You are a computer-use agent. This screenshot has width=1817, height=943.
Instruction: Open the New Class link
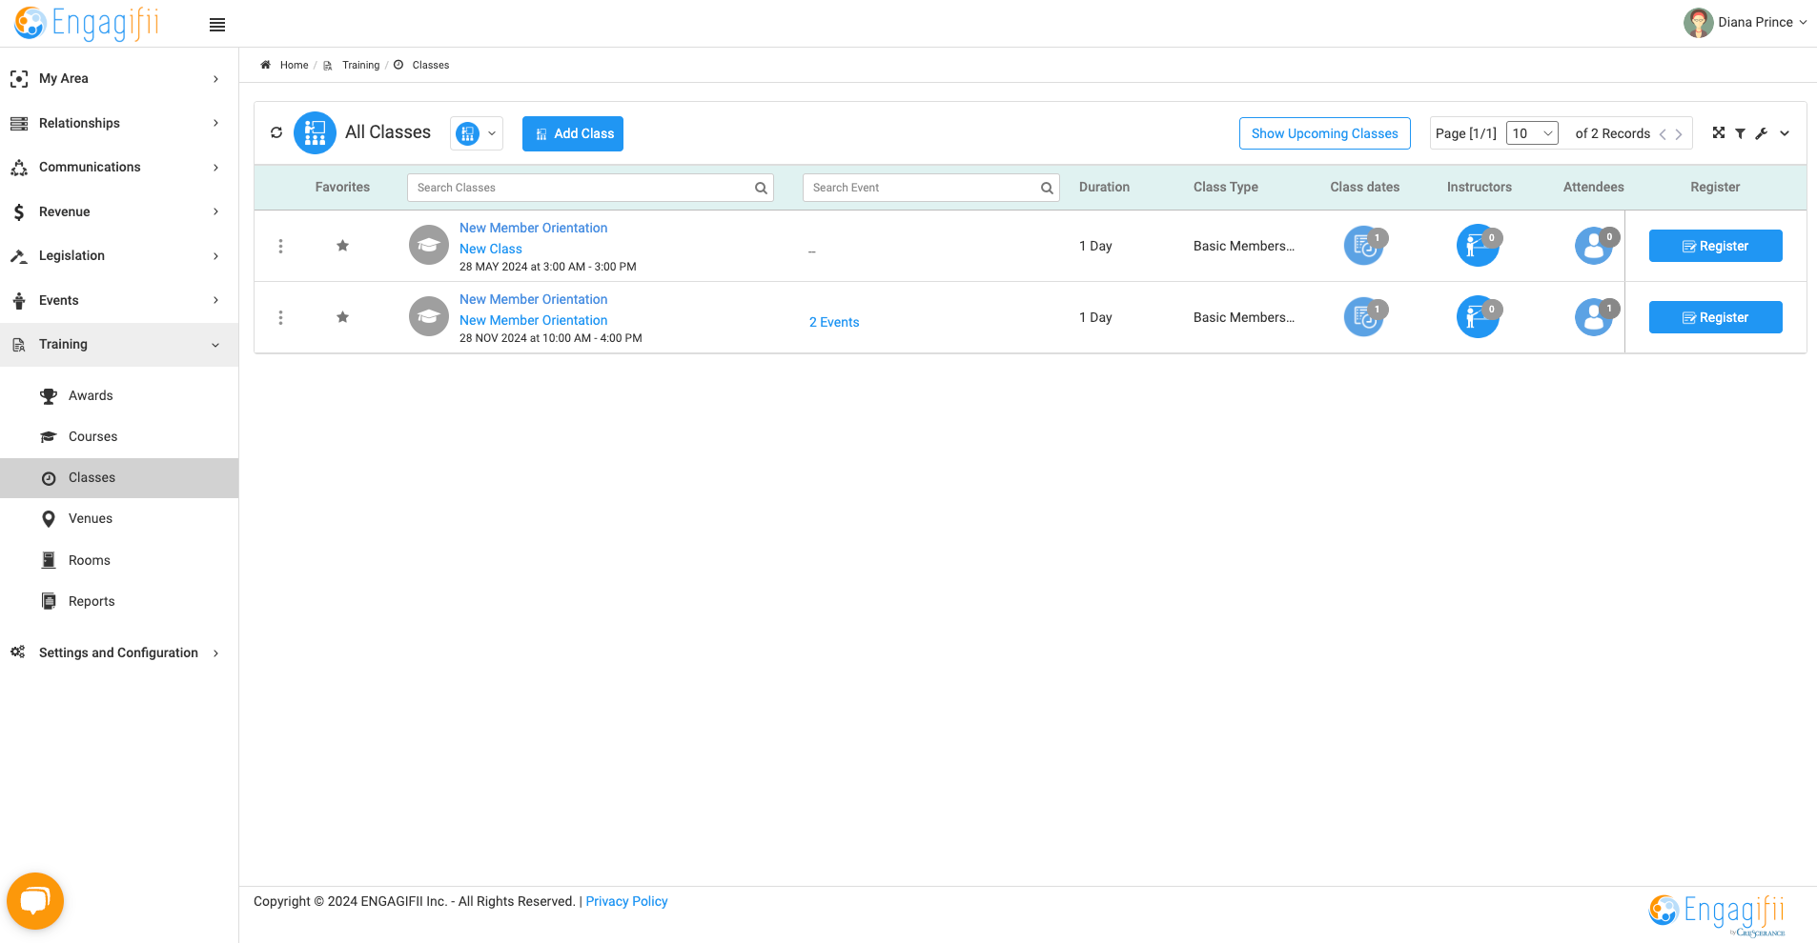pyautogui.click(x=491, y=249)
